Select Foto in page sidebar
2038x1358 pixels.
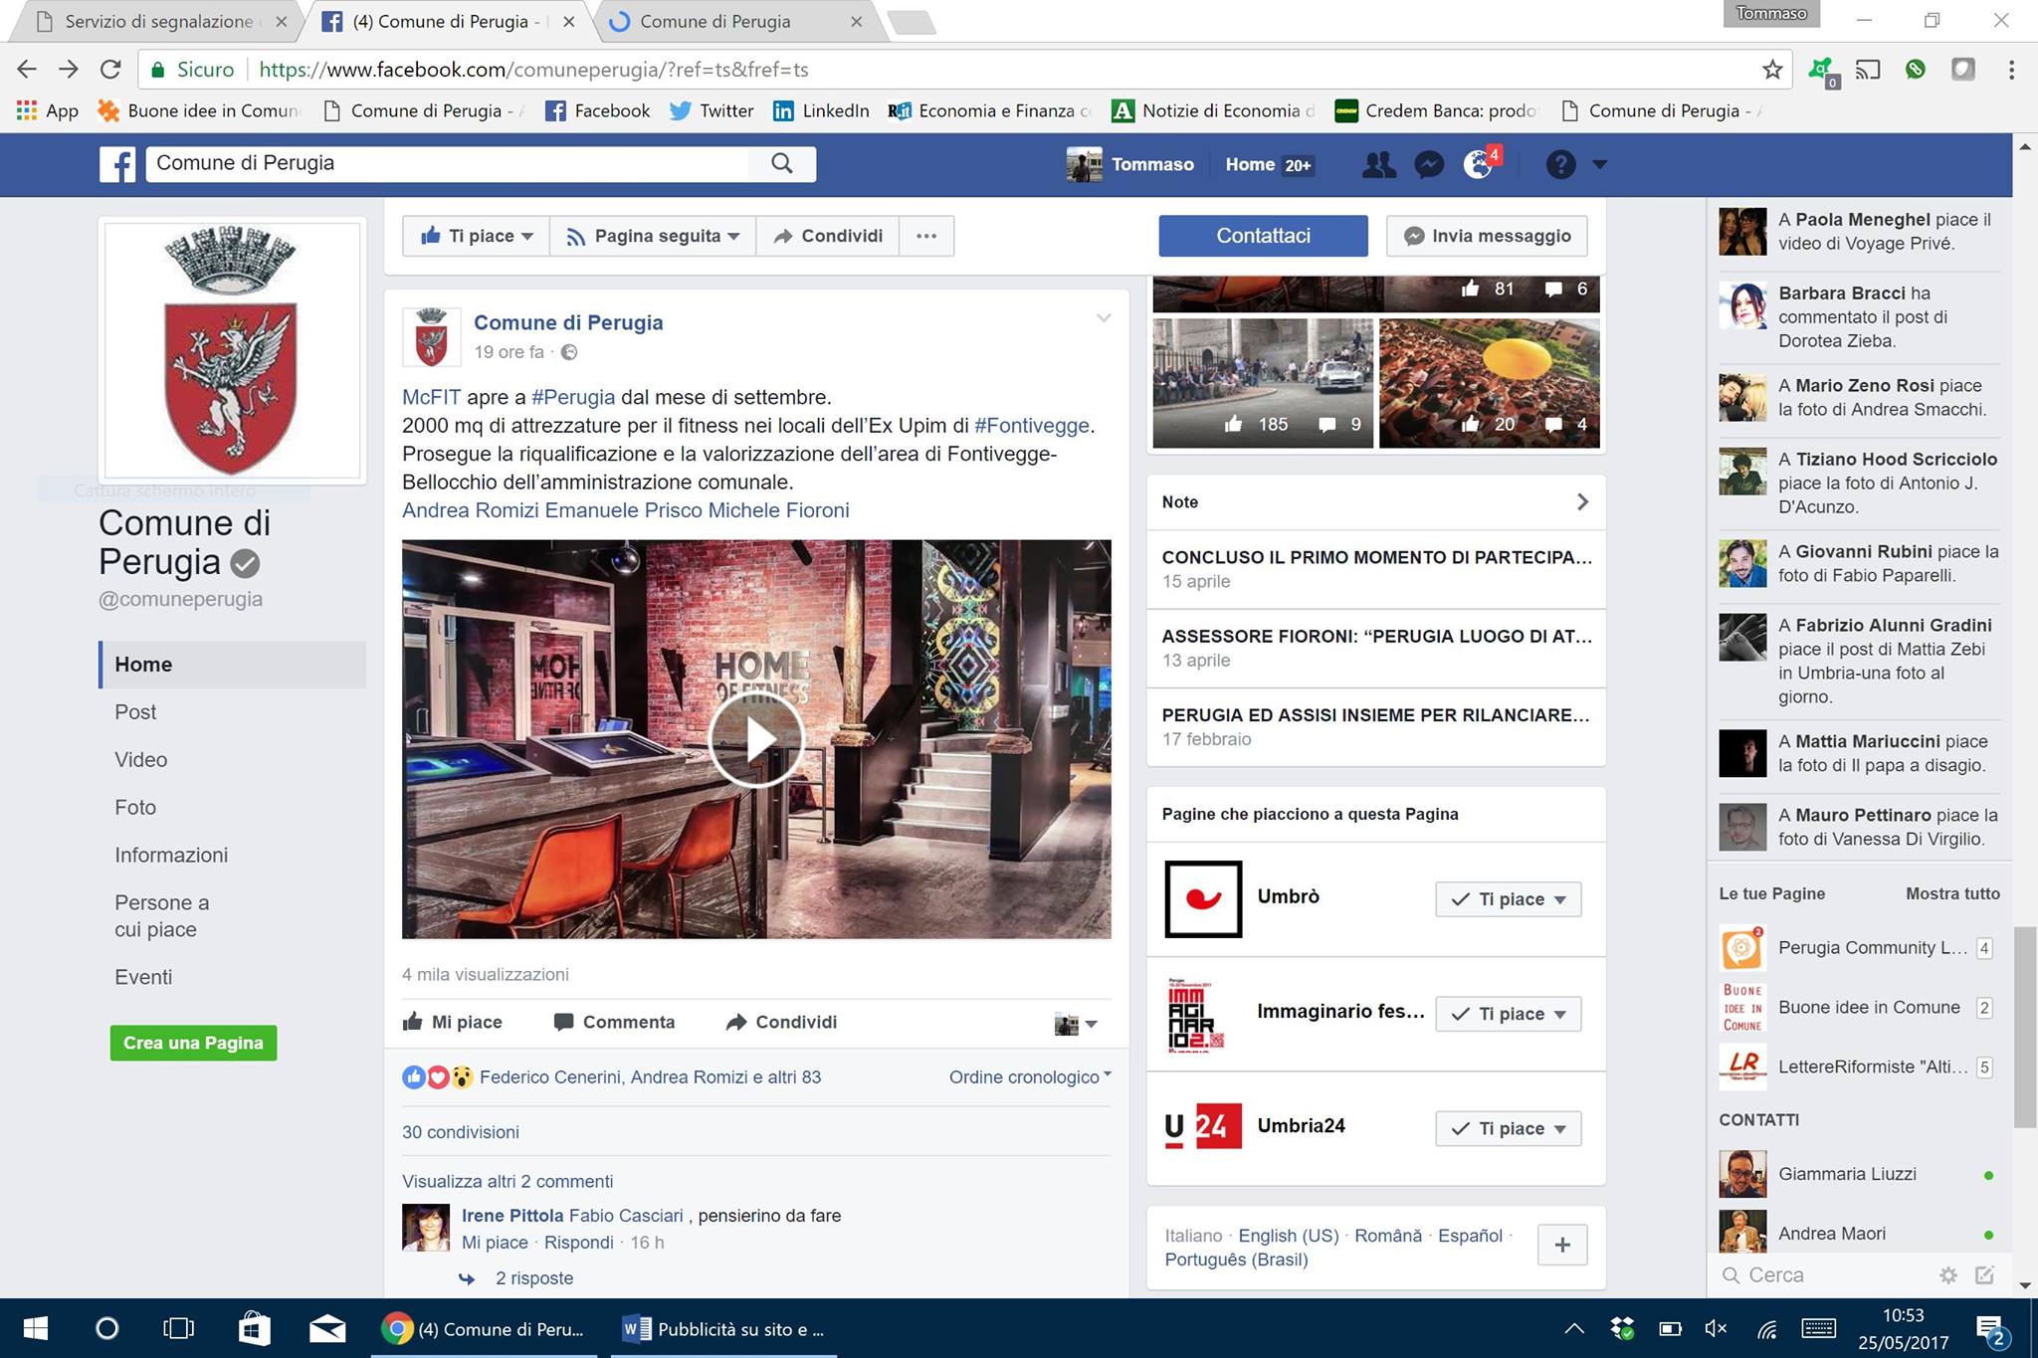(x=135, y=808)
